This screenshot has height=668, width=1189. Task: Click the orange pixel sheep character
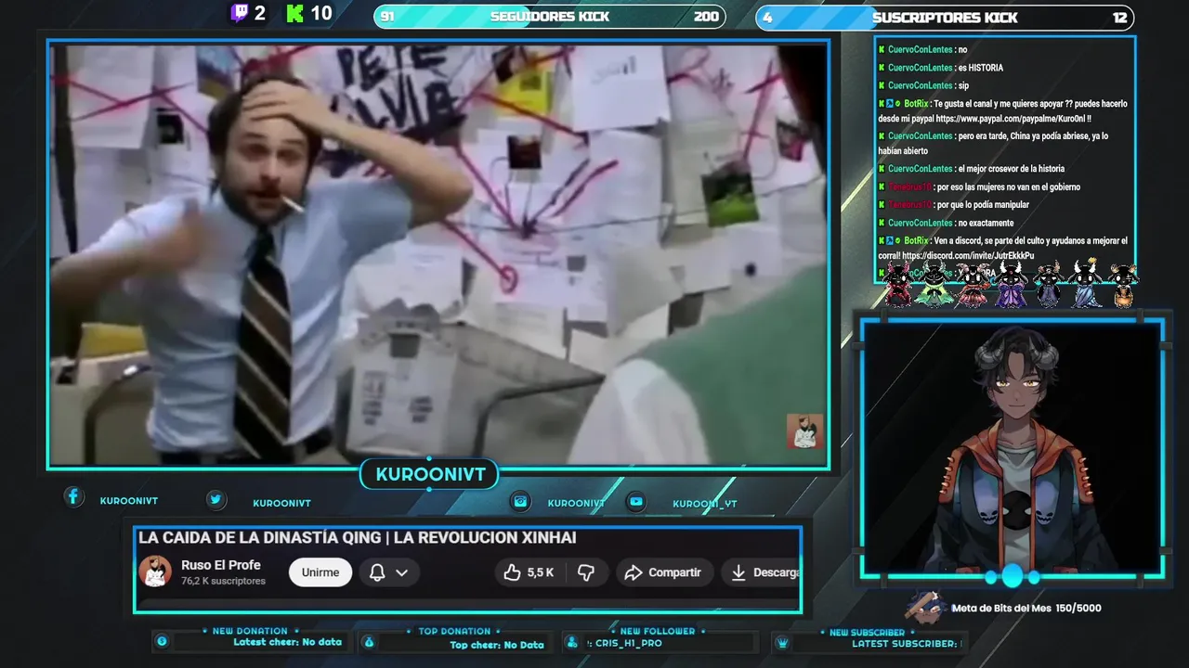(1123, 285)
